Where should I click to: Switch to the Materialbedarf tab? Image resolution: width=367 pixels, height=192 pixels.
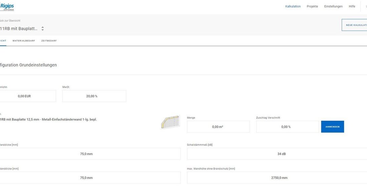tap(24, 41)
